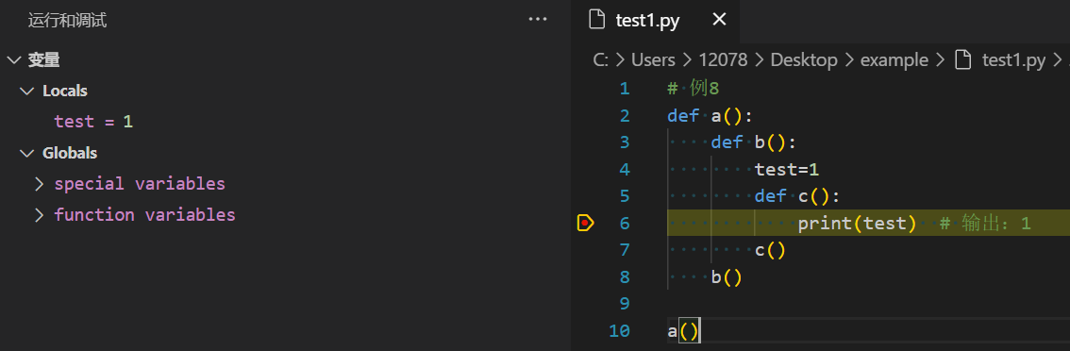Viewport: 1070px width, 351px height.
Task: Open the example folder breadcrumb
Action: [894, 60]
